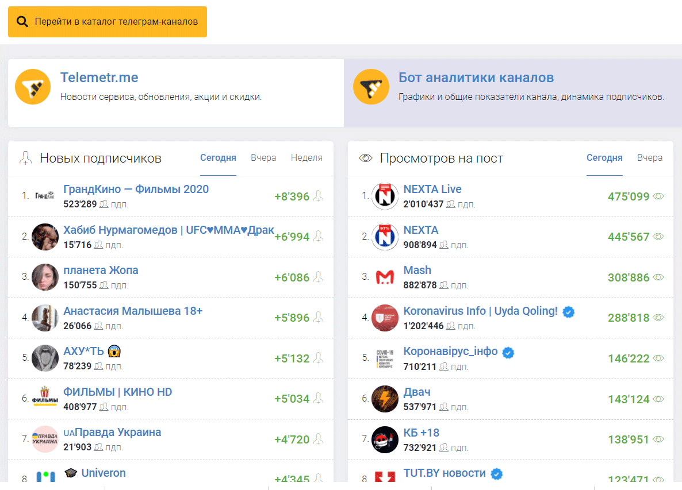Click the 523'289 subscriber count text
Viewport: 682px width, 490px height.
click(80, 204)
